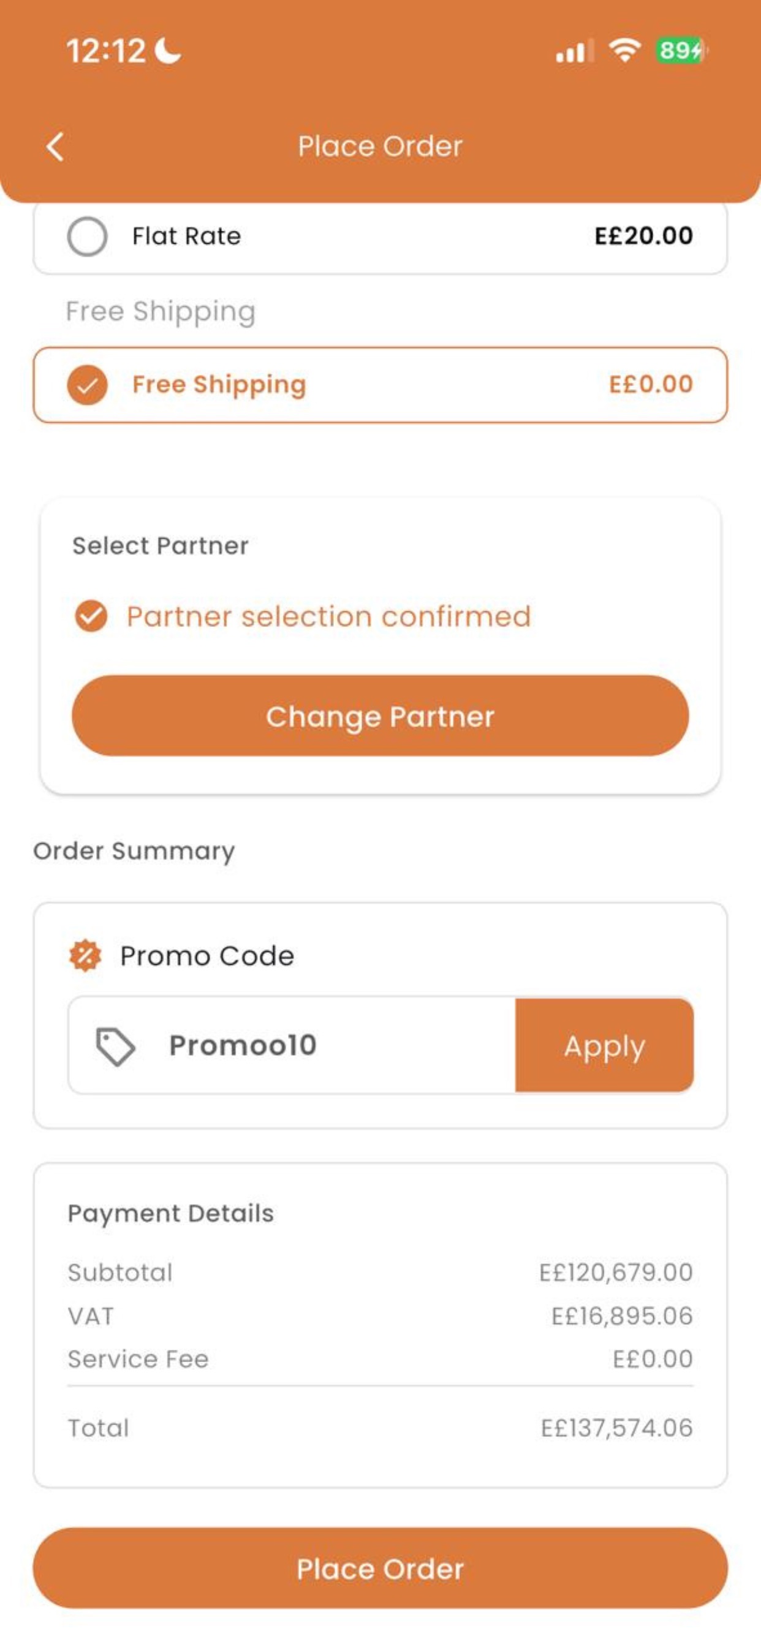Click the promo code discount badge icon
Image resolution: width=761 pixels, height=1647 pixels.
pyautogui.click(x=85, y=956)
